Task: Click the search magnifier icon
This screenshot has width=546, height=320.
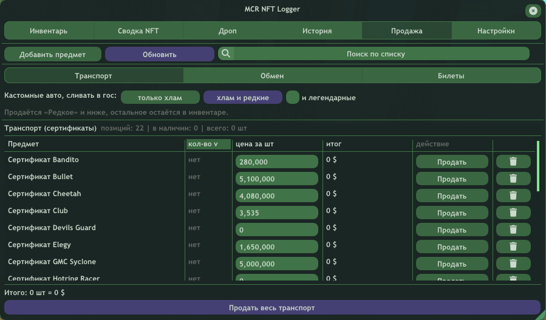Action: click(226, 53)
